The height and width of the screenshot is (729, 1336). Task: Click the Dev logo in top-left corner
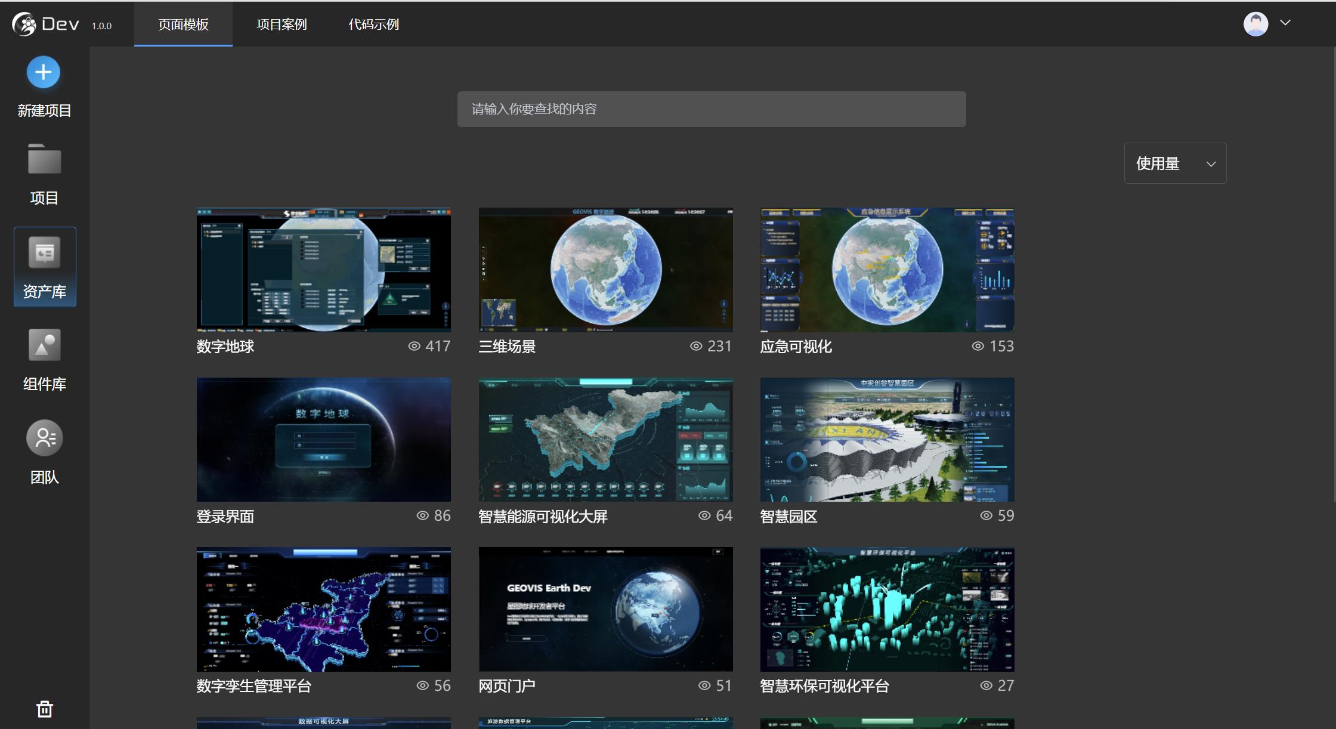45,24
